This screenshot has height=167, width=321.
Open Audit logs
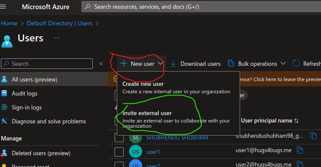[x=24, y=93]
